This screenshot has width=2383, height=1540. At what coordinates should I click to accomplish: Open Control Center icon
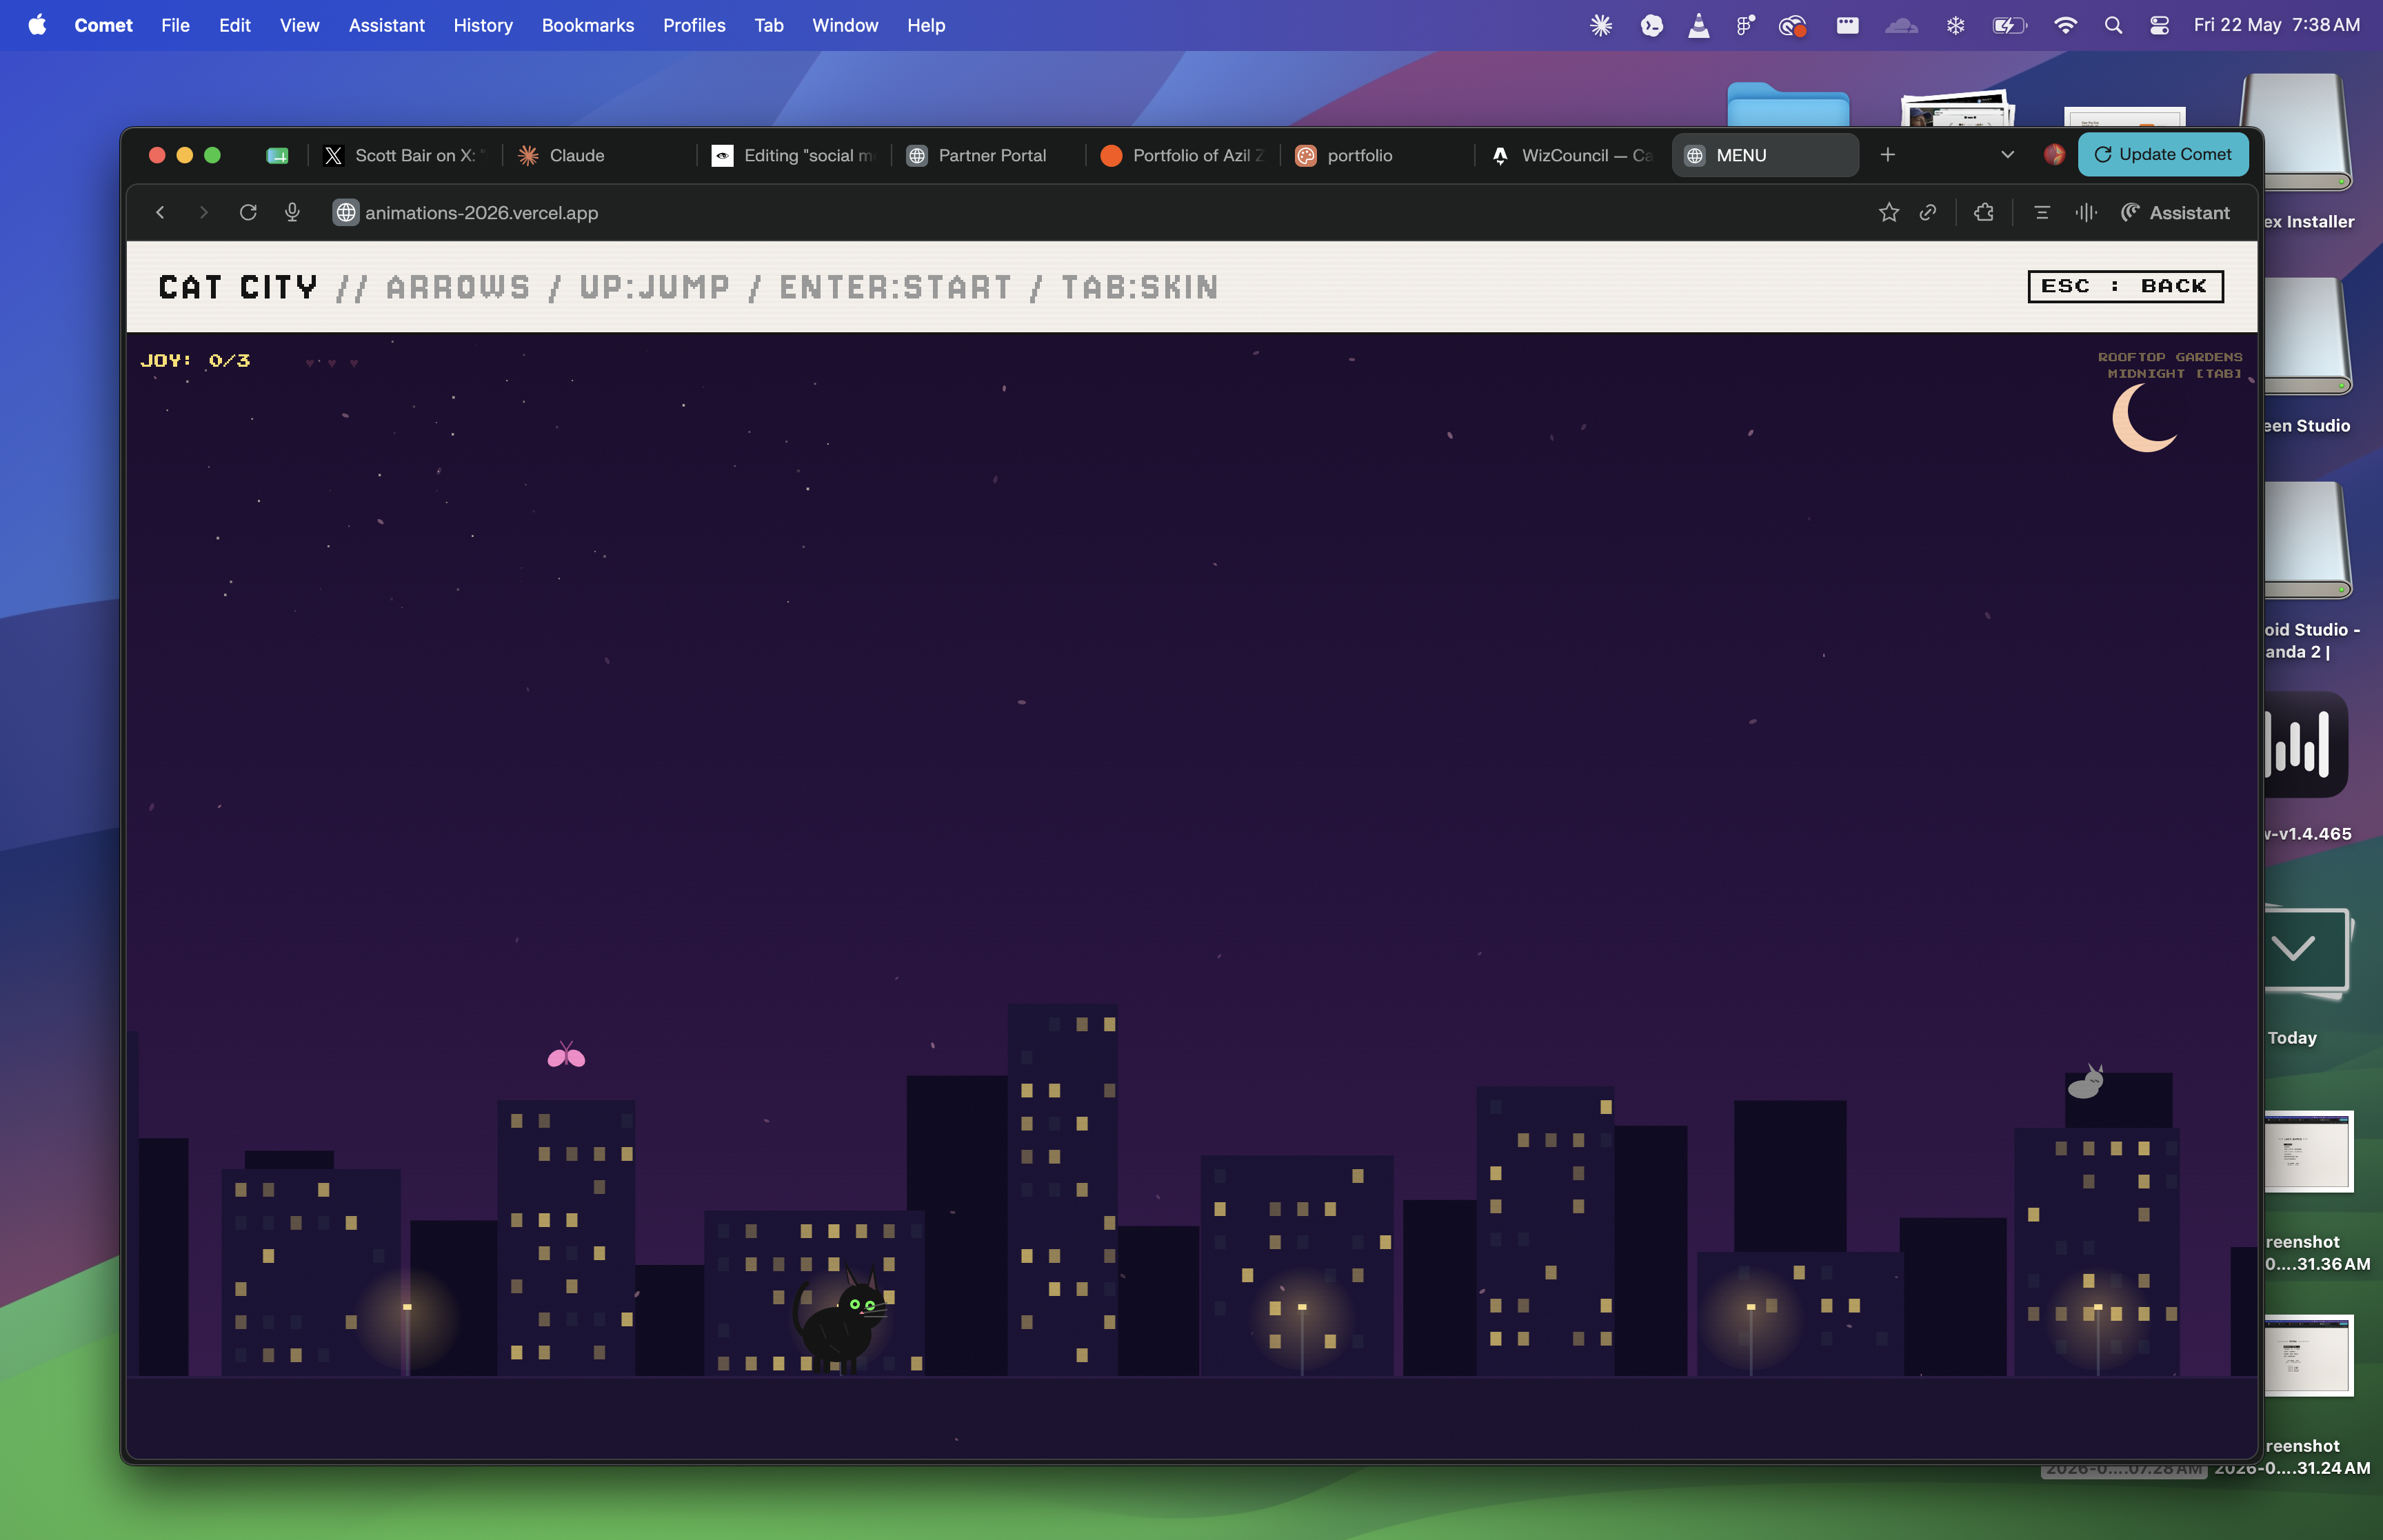[x=2159, y=25]
